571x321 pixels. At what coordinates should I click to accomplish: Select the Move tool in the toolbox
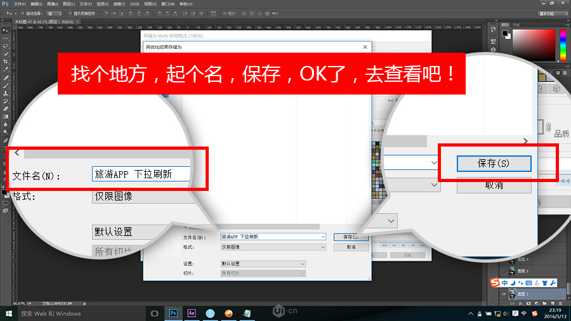coord(6,30)
